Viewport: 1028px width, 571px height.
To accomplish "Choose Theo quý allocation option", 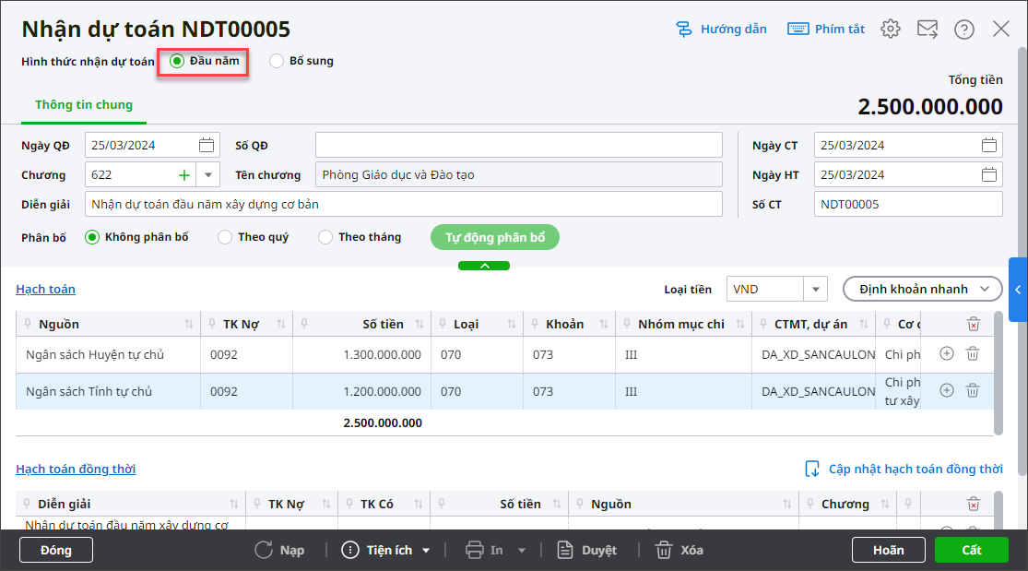I will coord(225,237).
